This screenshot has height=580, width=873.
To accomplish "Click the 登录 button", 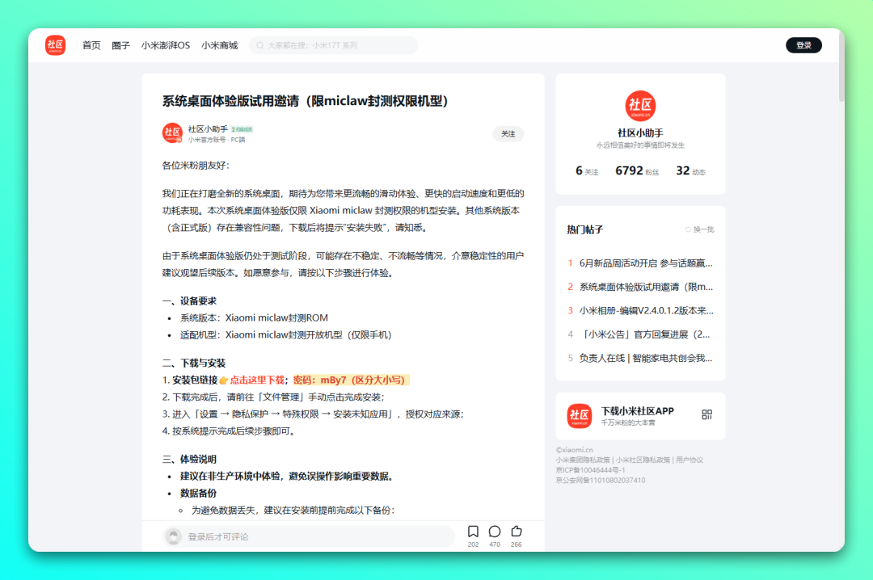I will (x=803, y=45).
